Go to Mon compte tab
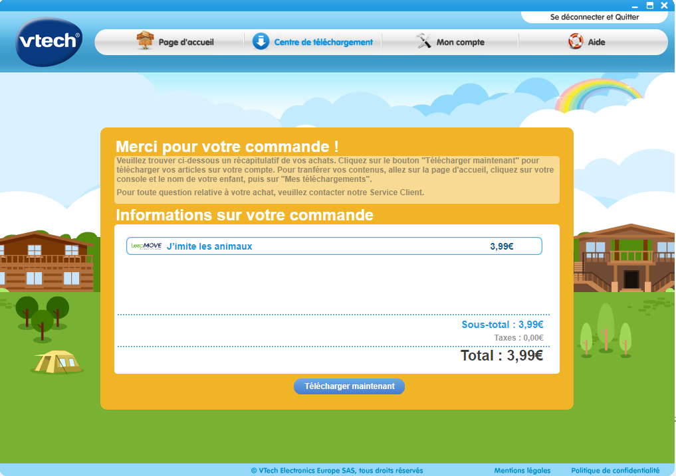 tap(450, 42)
